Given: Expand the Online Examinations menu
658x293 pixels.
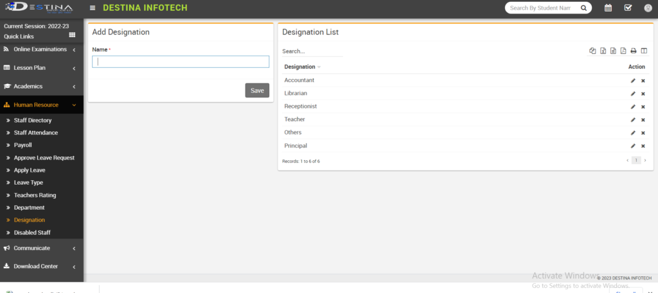Looking at the screenshot, I should click(x=41, y=49).
